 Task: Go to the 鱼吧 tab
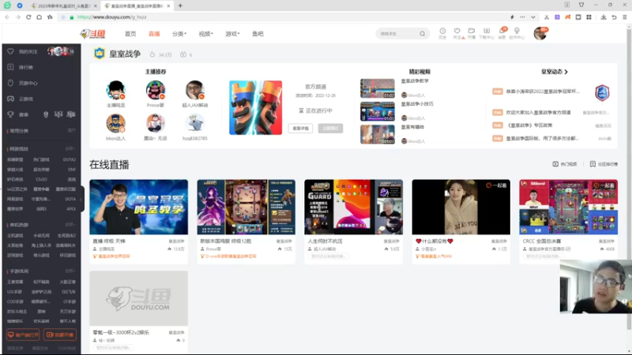click(x=258, y=34)
